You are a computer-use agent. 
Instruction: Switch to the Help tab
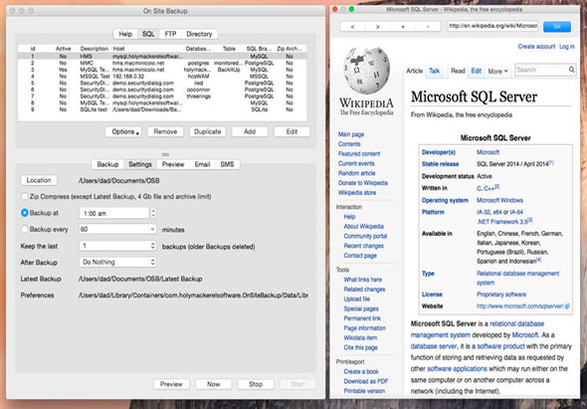pyautogui.click(x=125, y=34)
